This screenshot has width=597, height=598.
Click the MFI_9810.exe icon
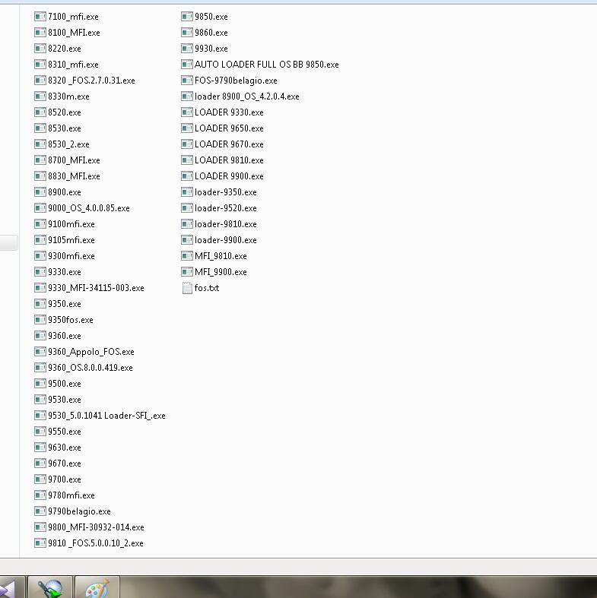click(186, 256)
